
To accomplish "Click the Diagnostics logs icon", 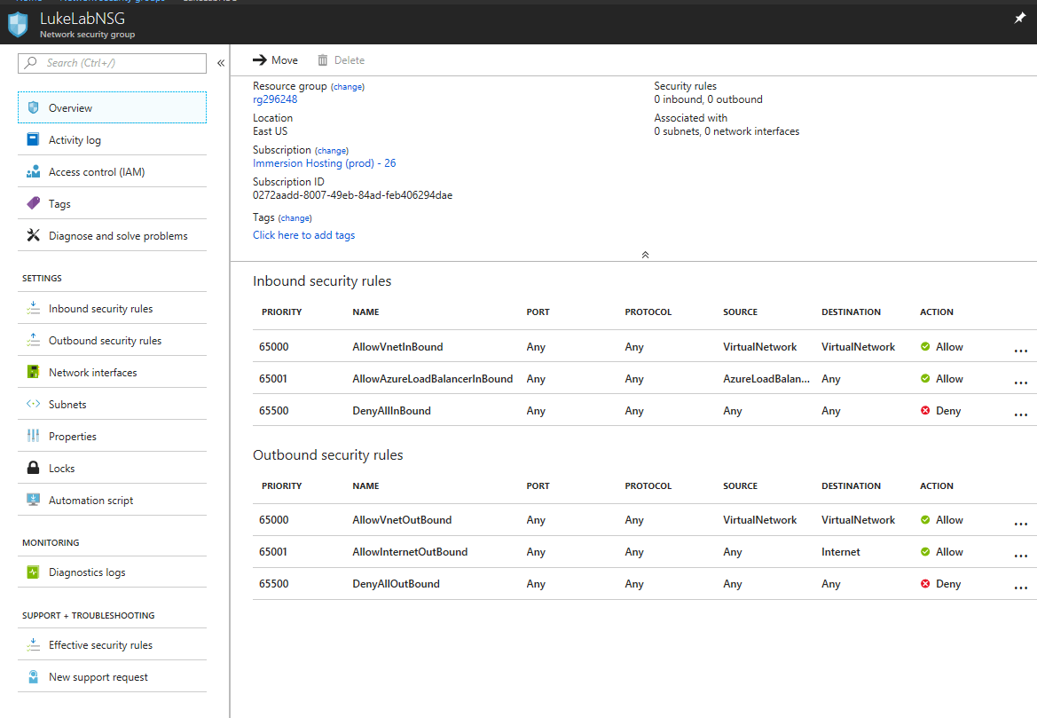I will [x=33, y=572].
